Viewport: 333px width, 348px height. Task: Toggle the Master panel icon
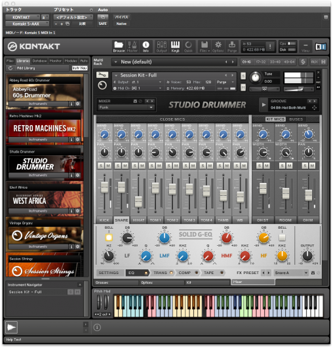(132, 47)
